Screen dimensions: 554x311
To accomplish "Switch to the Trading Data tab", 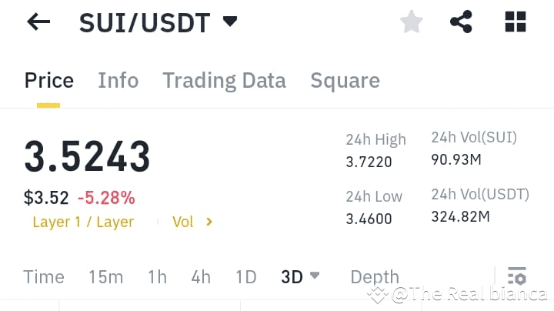I will click(x=225, y=81).
